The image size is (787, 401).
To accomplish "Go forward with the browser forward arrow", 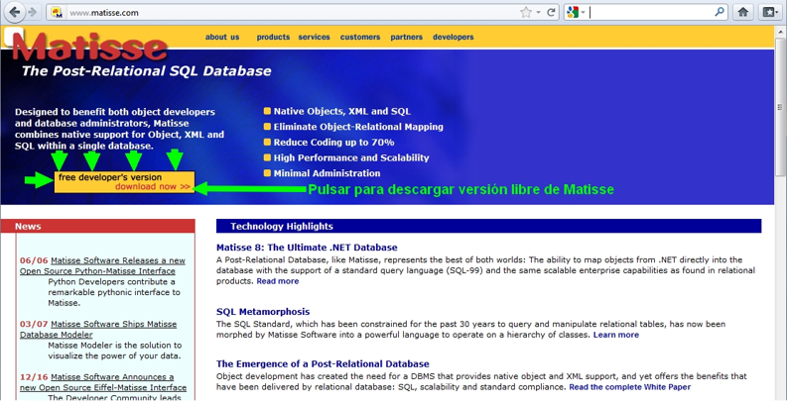I will (33, 13).
